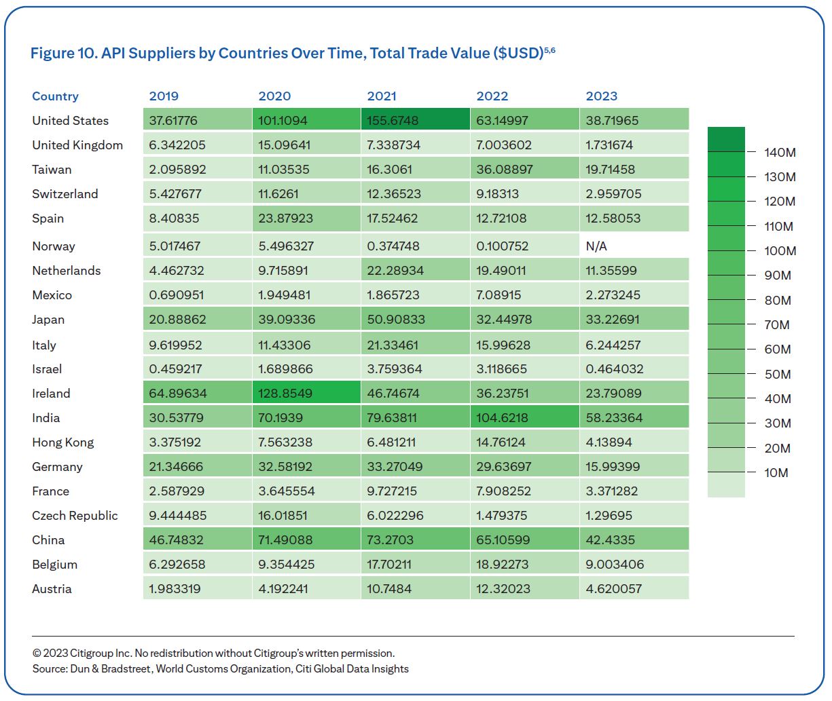Click the 2023 column header

click(602, 96)
